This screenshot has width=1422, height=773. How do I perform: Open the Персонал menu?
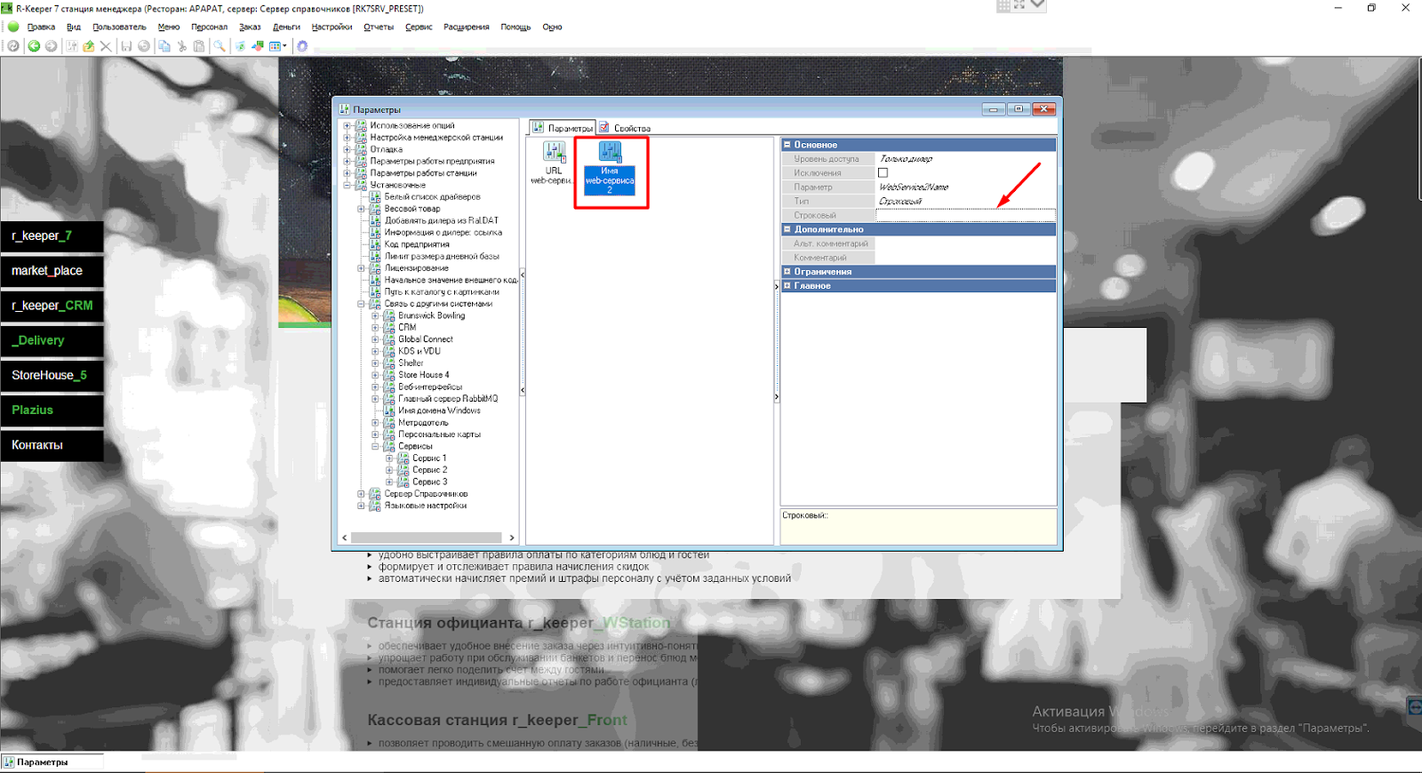[209, 27]
